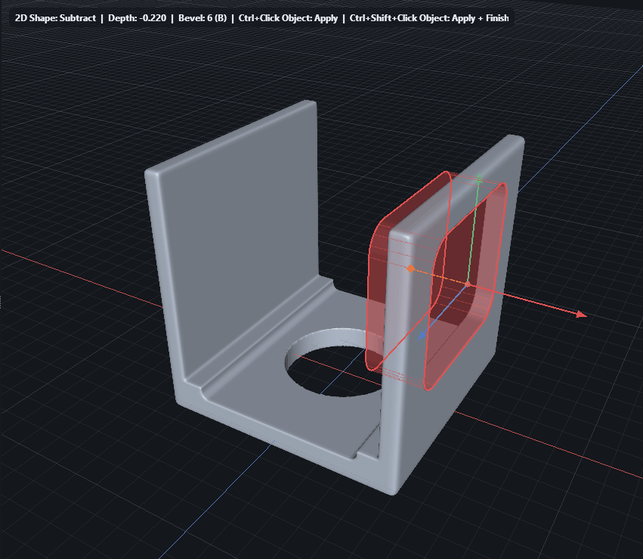The width and height of the screenshot is (643, 559).
Task: Select the circular hole in the bracket base
Action: click(332, 363)
